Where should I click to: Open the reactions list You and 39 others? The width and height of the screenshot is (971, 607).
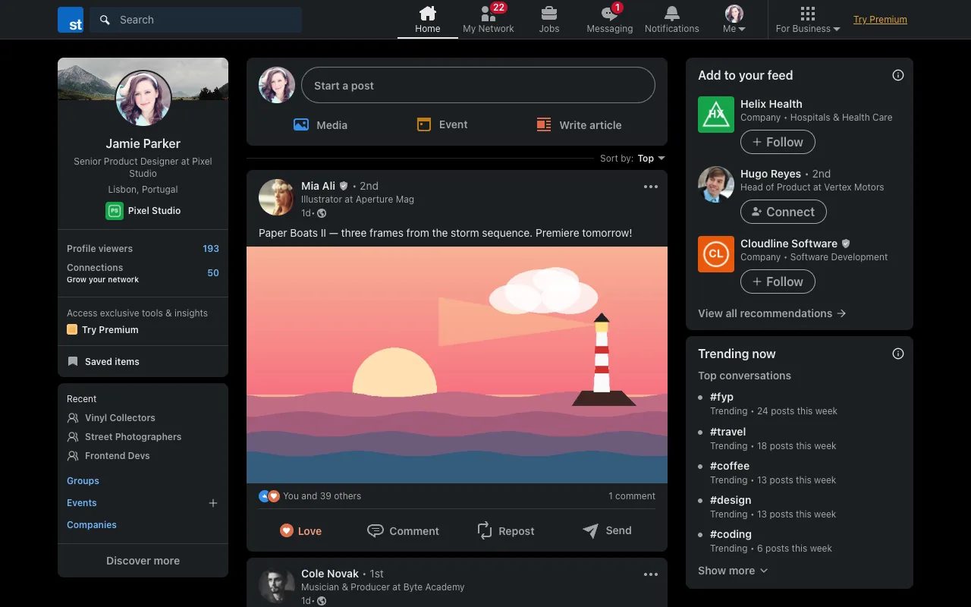[310, 496]
